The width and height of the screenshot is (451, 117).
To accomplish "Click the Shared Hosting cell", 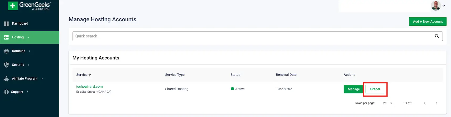I will 177,89.
